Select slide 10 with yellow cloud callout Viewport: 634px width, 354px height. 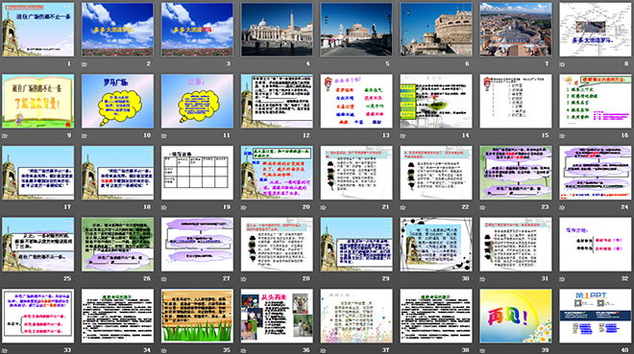pyautogui.click(x=117, y=101)
